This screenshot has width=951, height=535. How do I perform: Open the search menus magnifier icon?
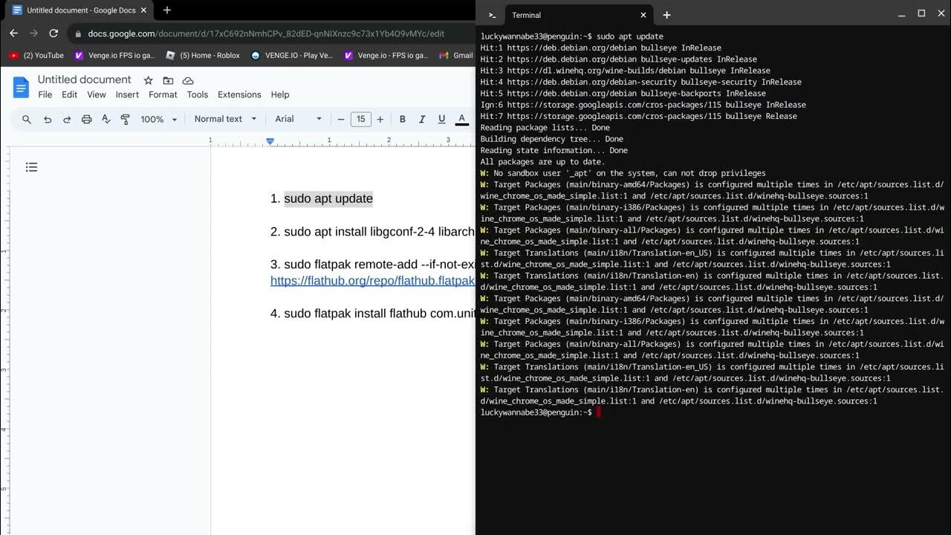pos(27,119)
